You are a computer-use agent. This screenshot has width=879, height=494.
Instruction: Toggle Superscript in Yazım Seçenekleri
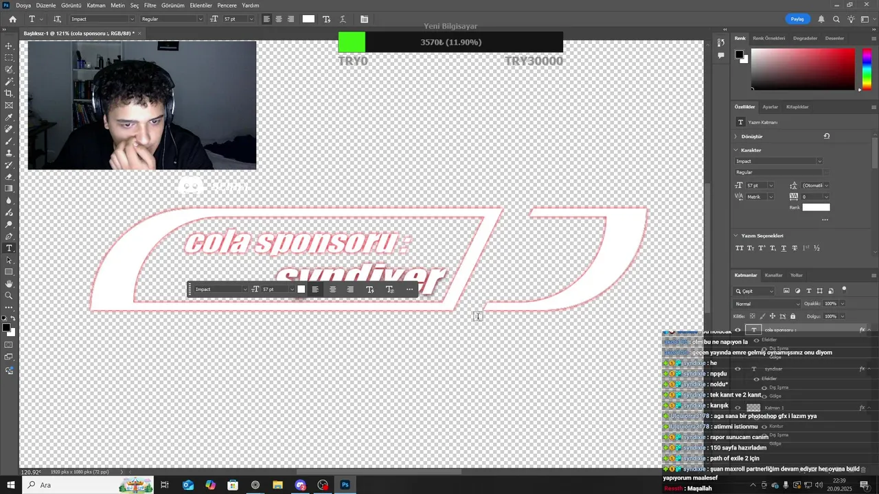pyautogui.click(x=762, y=248)
